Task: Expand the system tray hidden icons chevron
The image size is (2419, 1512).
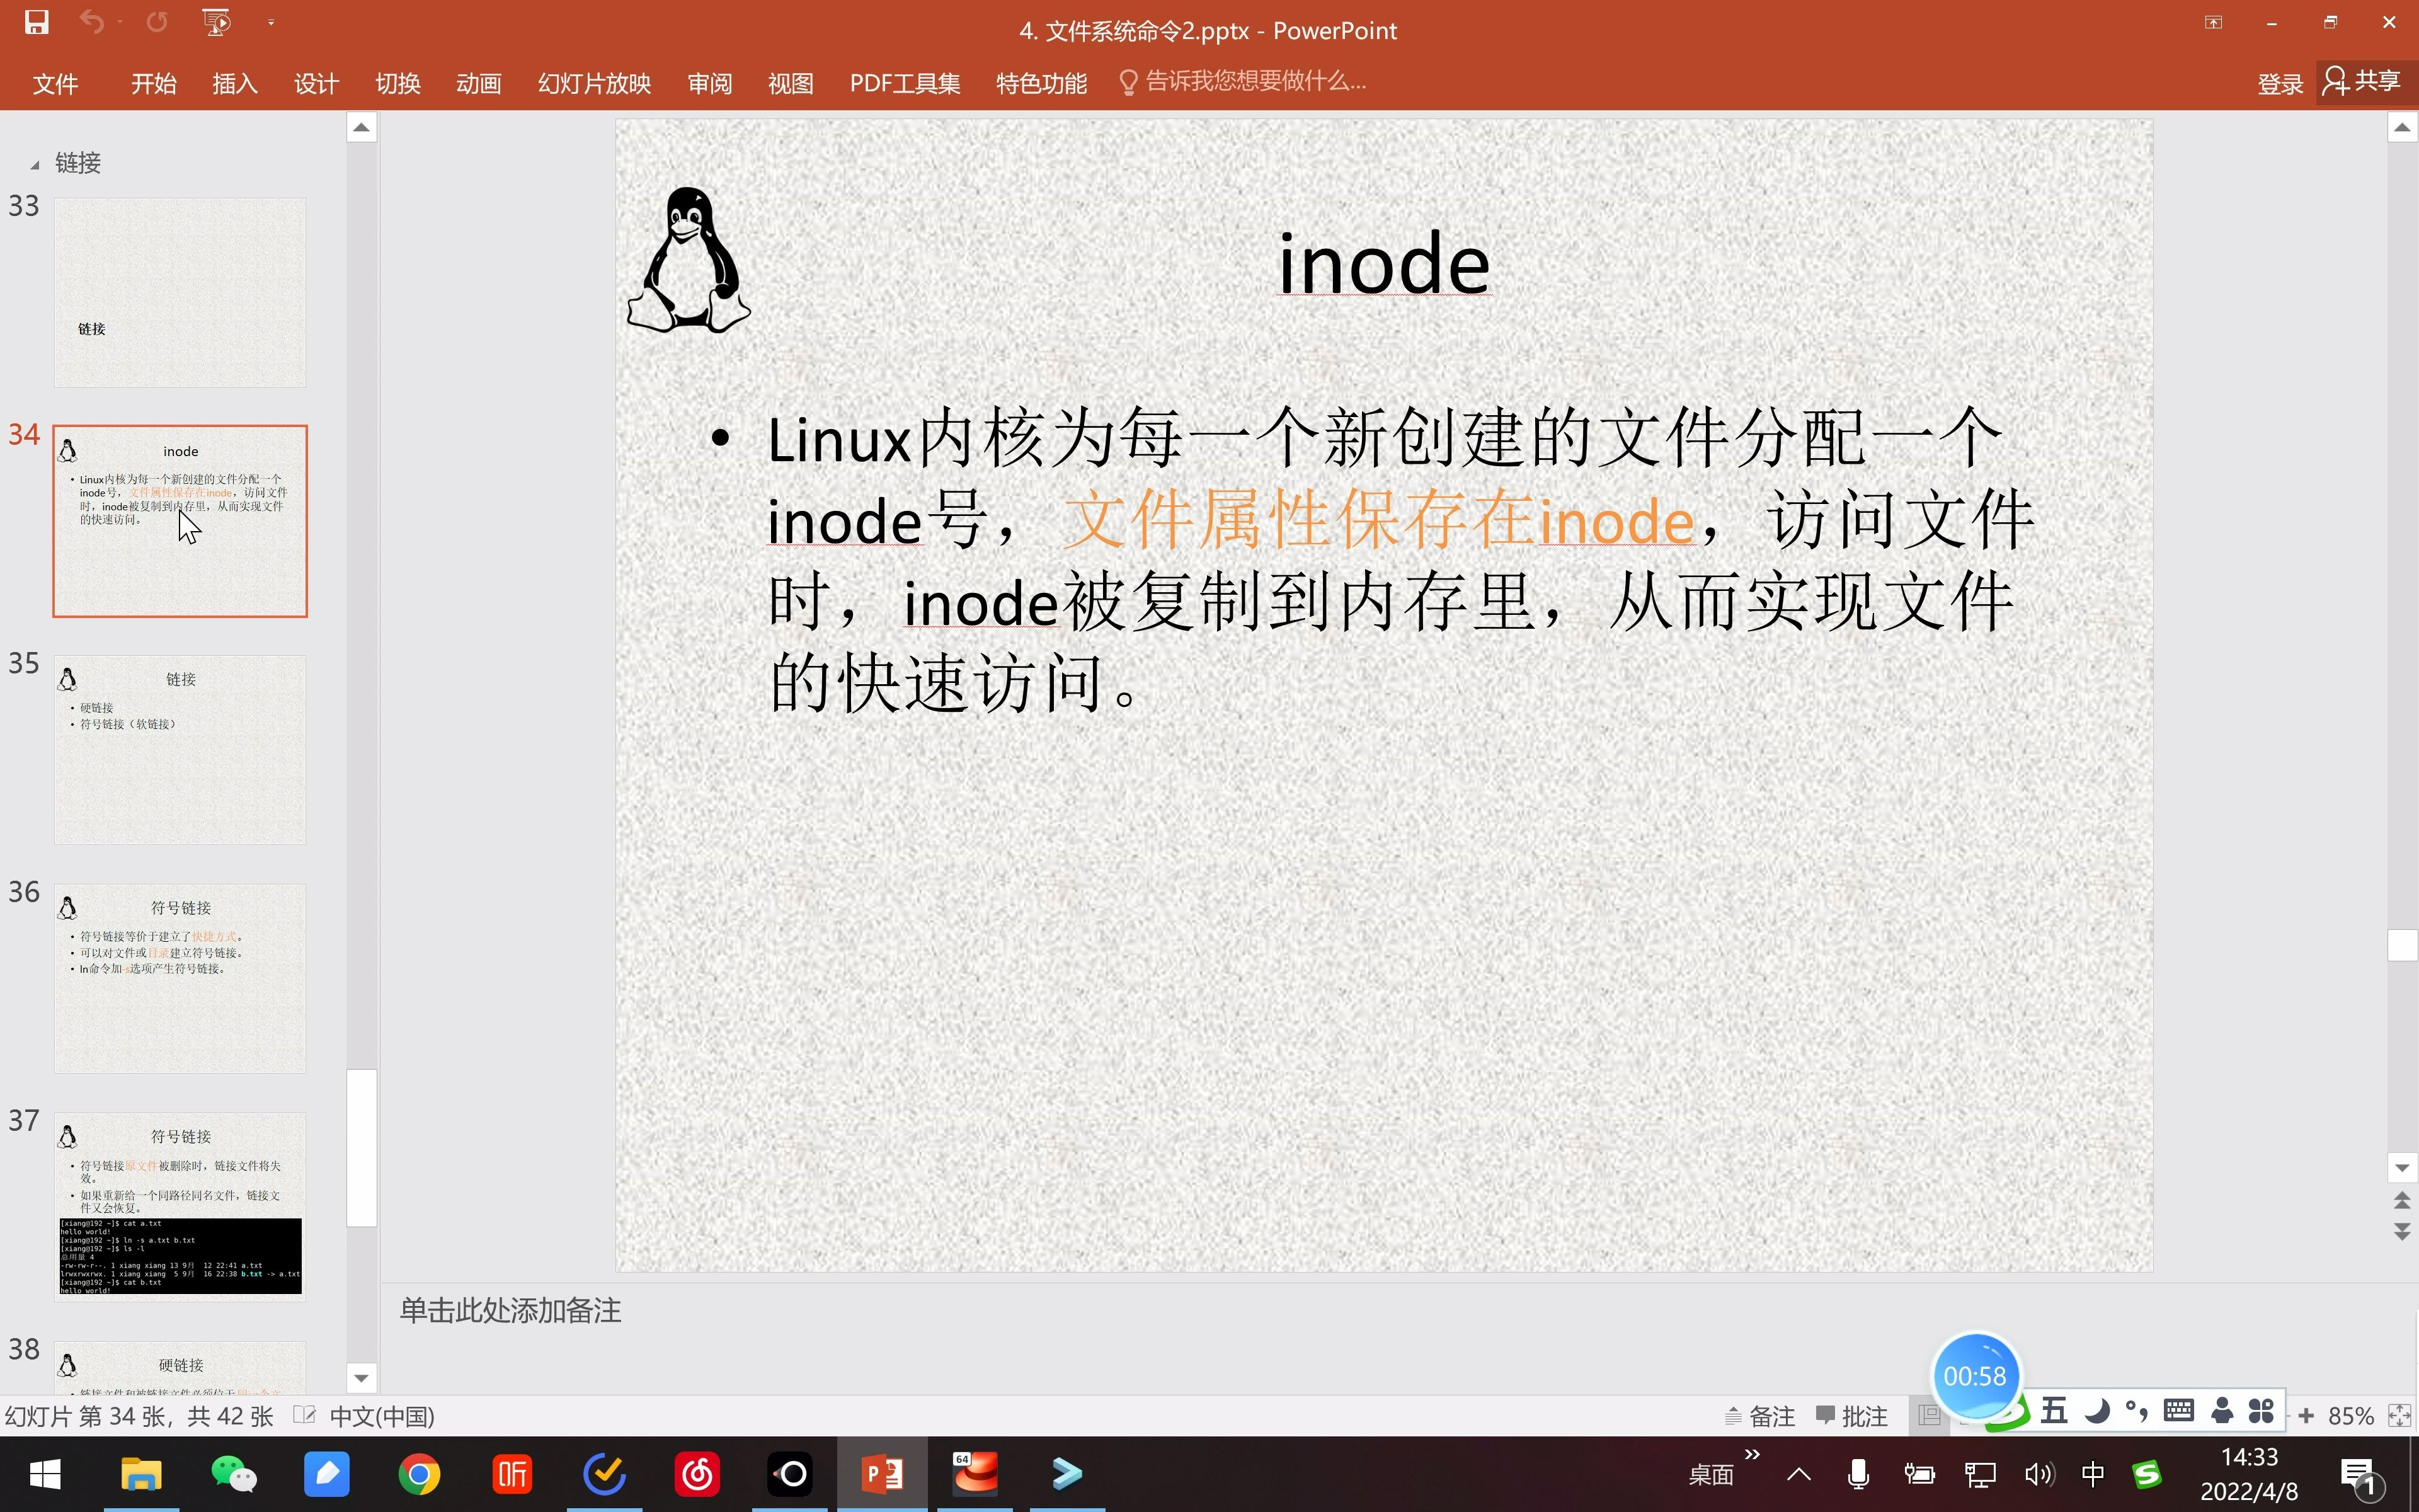Action: pos(1799,1474)
